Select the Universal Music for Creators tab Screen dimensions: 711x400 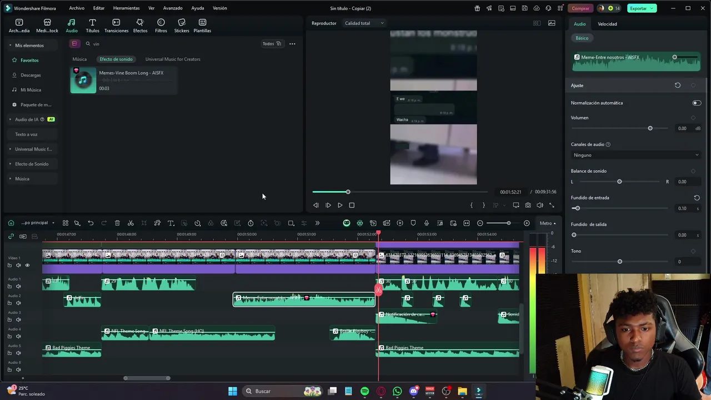pos(173,59)
